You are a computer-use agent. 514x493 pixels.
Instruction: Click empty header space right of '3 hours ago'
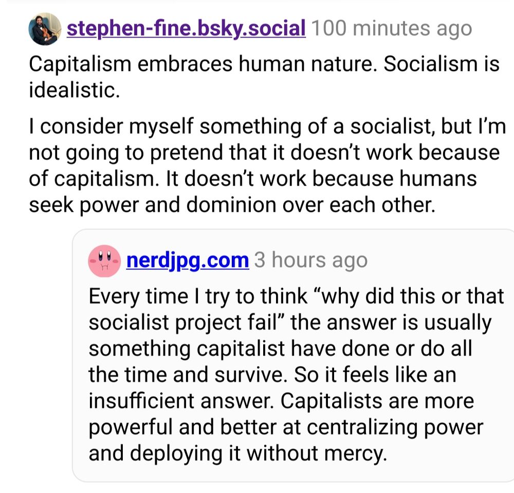[439, 261]
